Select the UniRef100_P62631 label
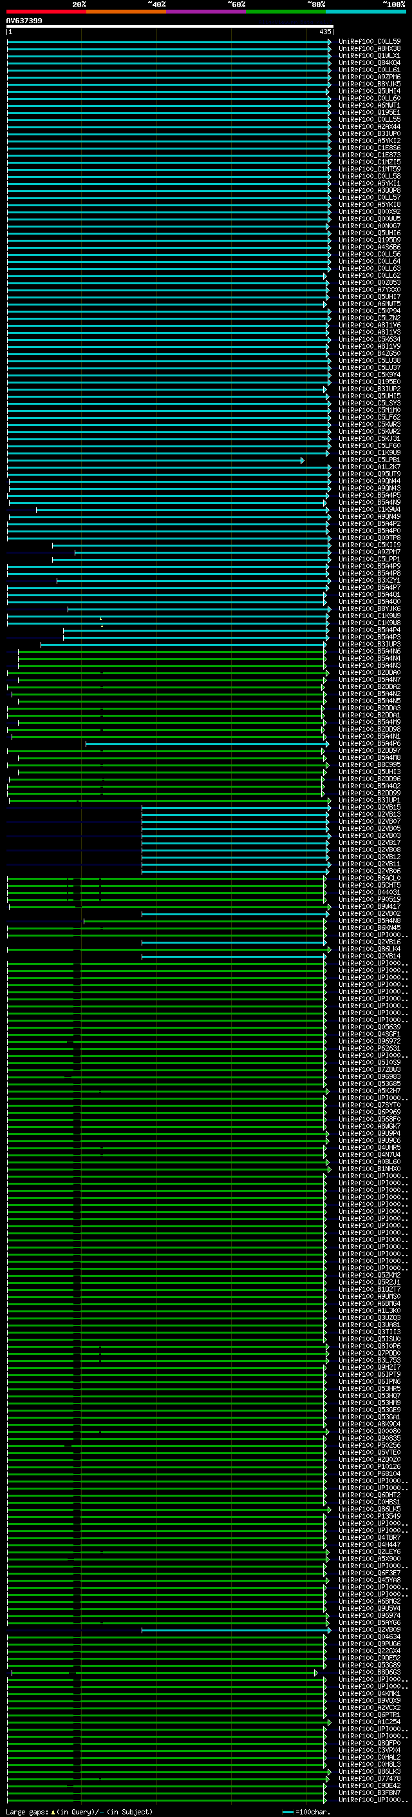The height and width of the screenshot is (1817, 412). click(369, 1048)
